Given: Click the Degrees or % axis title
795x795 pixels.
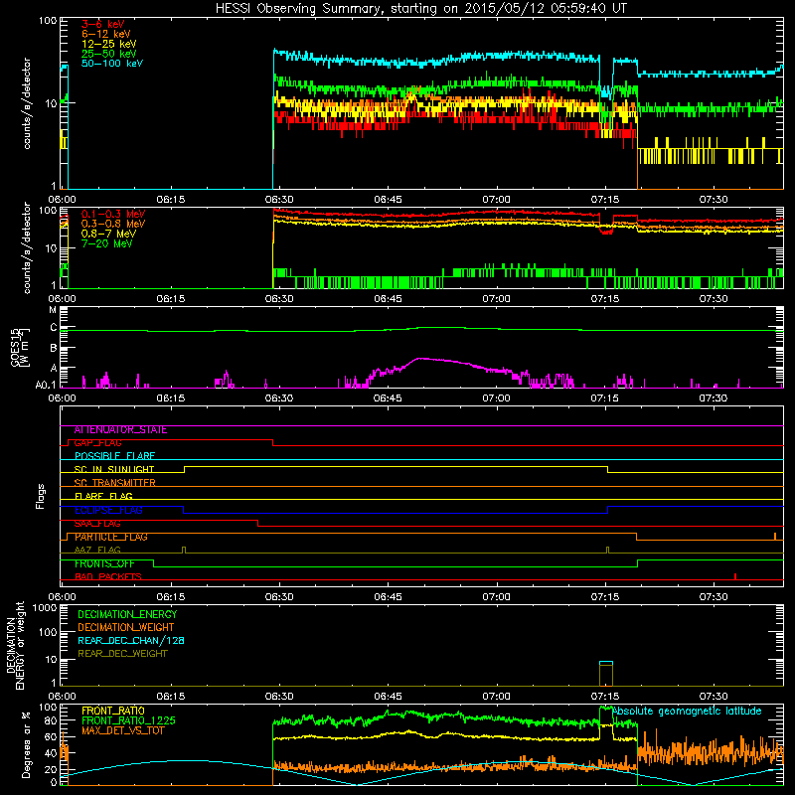Looking at the screenshot, I should point(27,744).
